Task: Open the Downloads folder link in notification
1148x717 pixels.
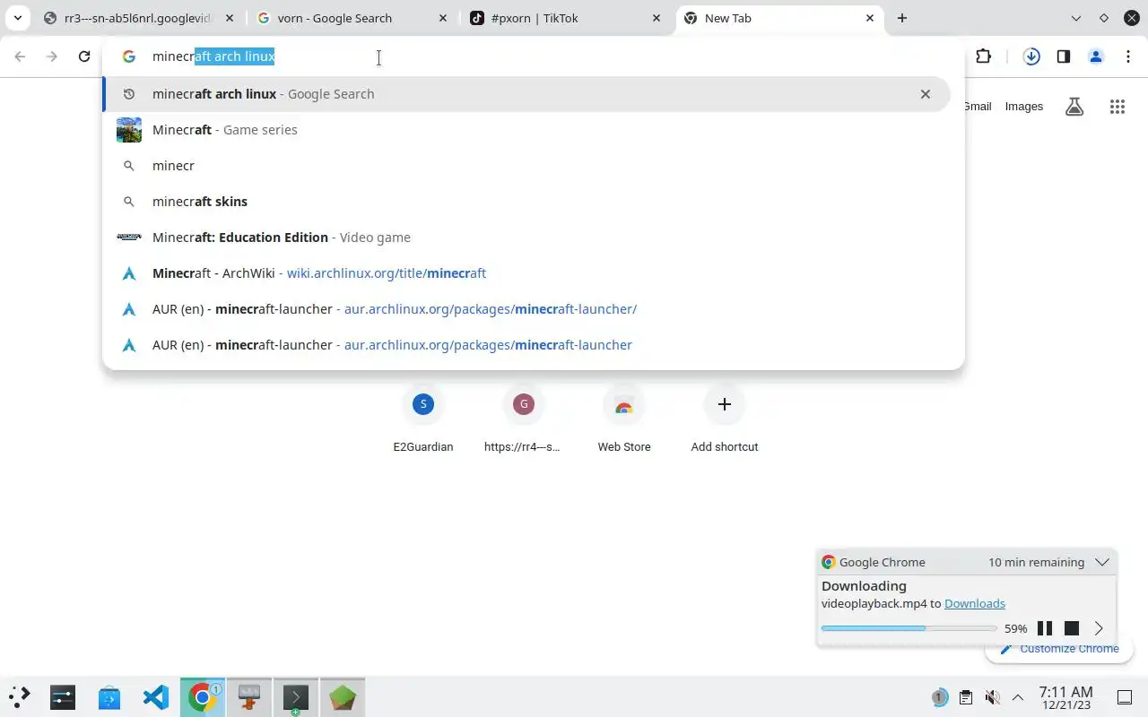Action: point(975,604)
